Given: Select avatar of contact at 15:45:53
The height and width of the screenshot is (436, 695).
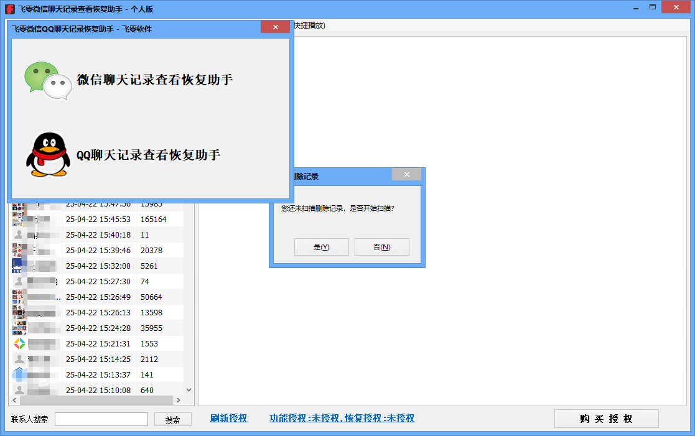Looking at the screenshot, I should coord(18,220).
